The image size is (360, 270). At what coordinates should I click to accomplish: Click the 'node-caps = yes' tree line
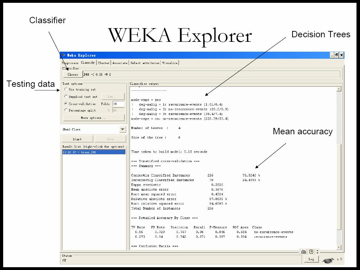pos(146,100)
